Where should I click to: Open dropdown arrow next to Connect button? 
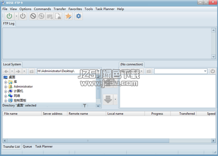17,16
